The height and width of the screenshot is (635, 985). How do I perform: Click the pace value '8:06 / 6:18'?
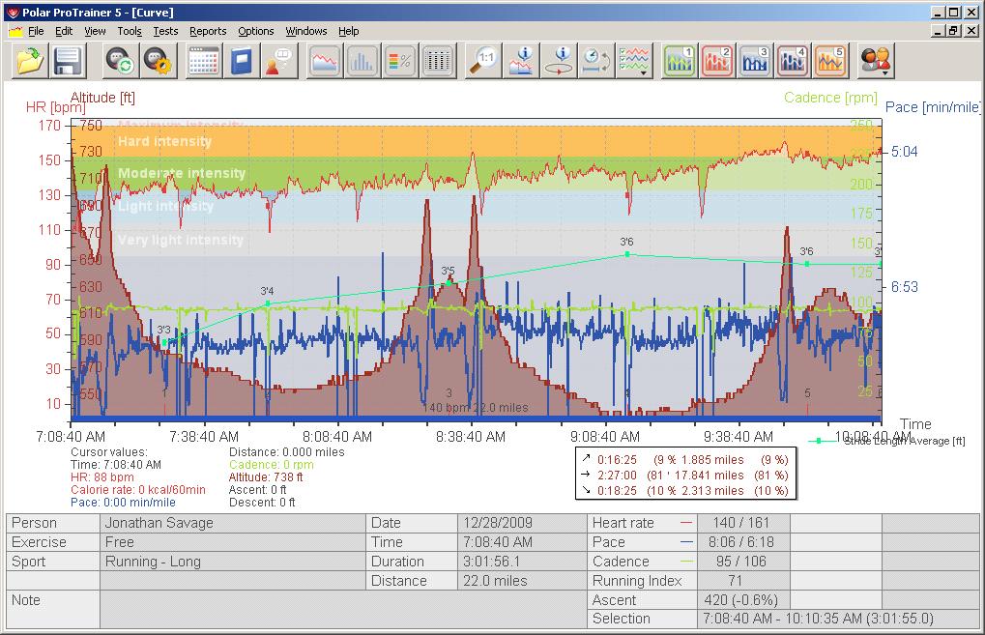pos(741,542)
